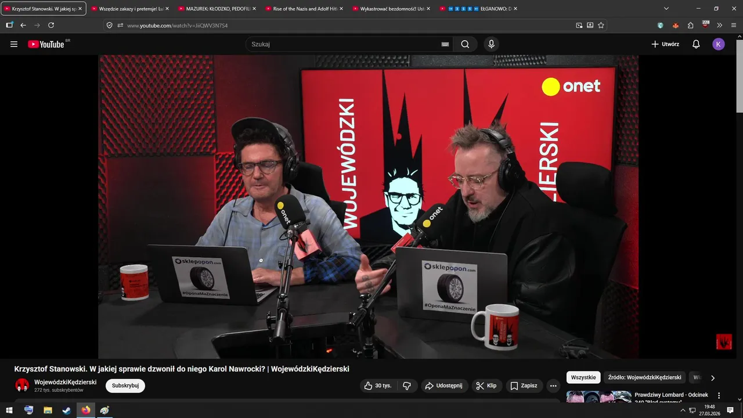The width and height of the screenshot is (743, 418).
Task: Click the video player to pause
Action: click(368, 207)
